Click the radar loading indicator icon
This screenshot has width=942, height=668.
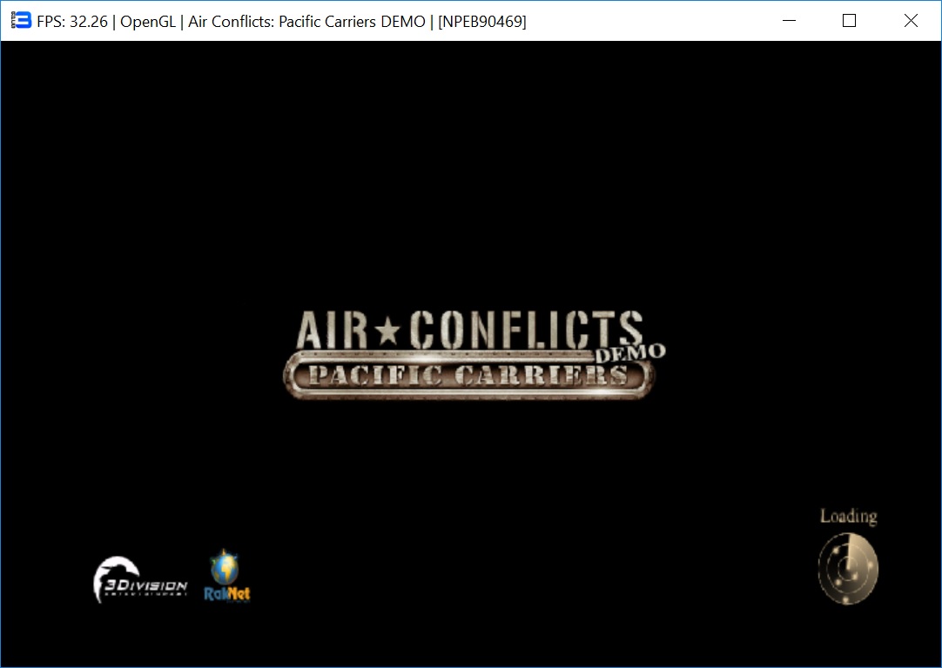tap(848, 568)
